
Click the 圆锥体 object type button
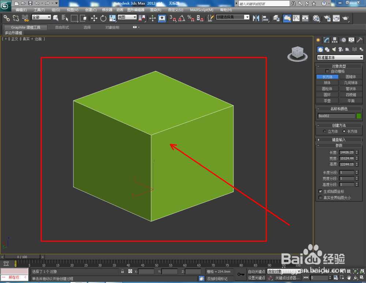click(x=351, y=77)
